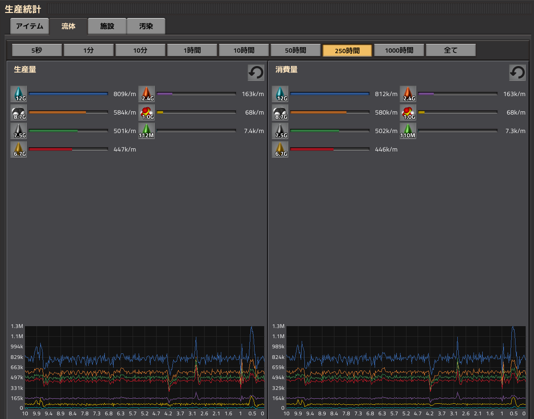Click the 446k/m consumption rate value
Screen dimensions: 534x419
pyautogui.click(x=386, y=149)
